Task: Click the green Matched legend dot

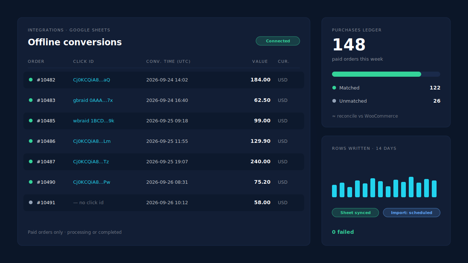Action: pos(334,88)
